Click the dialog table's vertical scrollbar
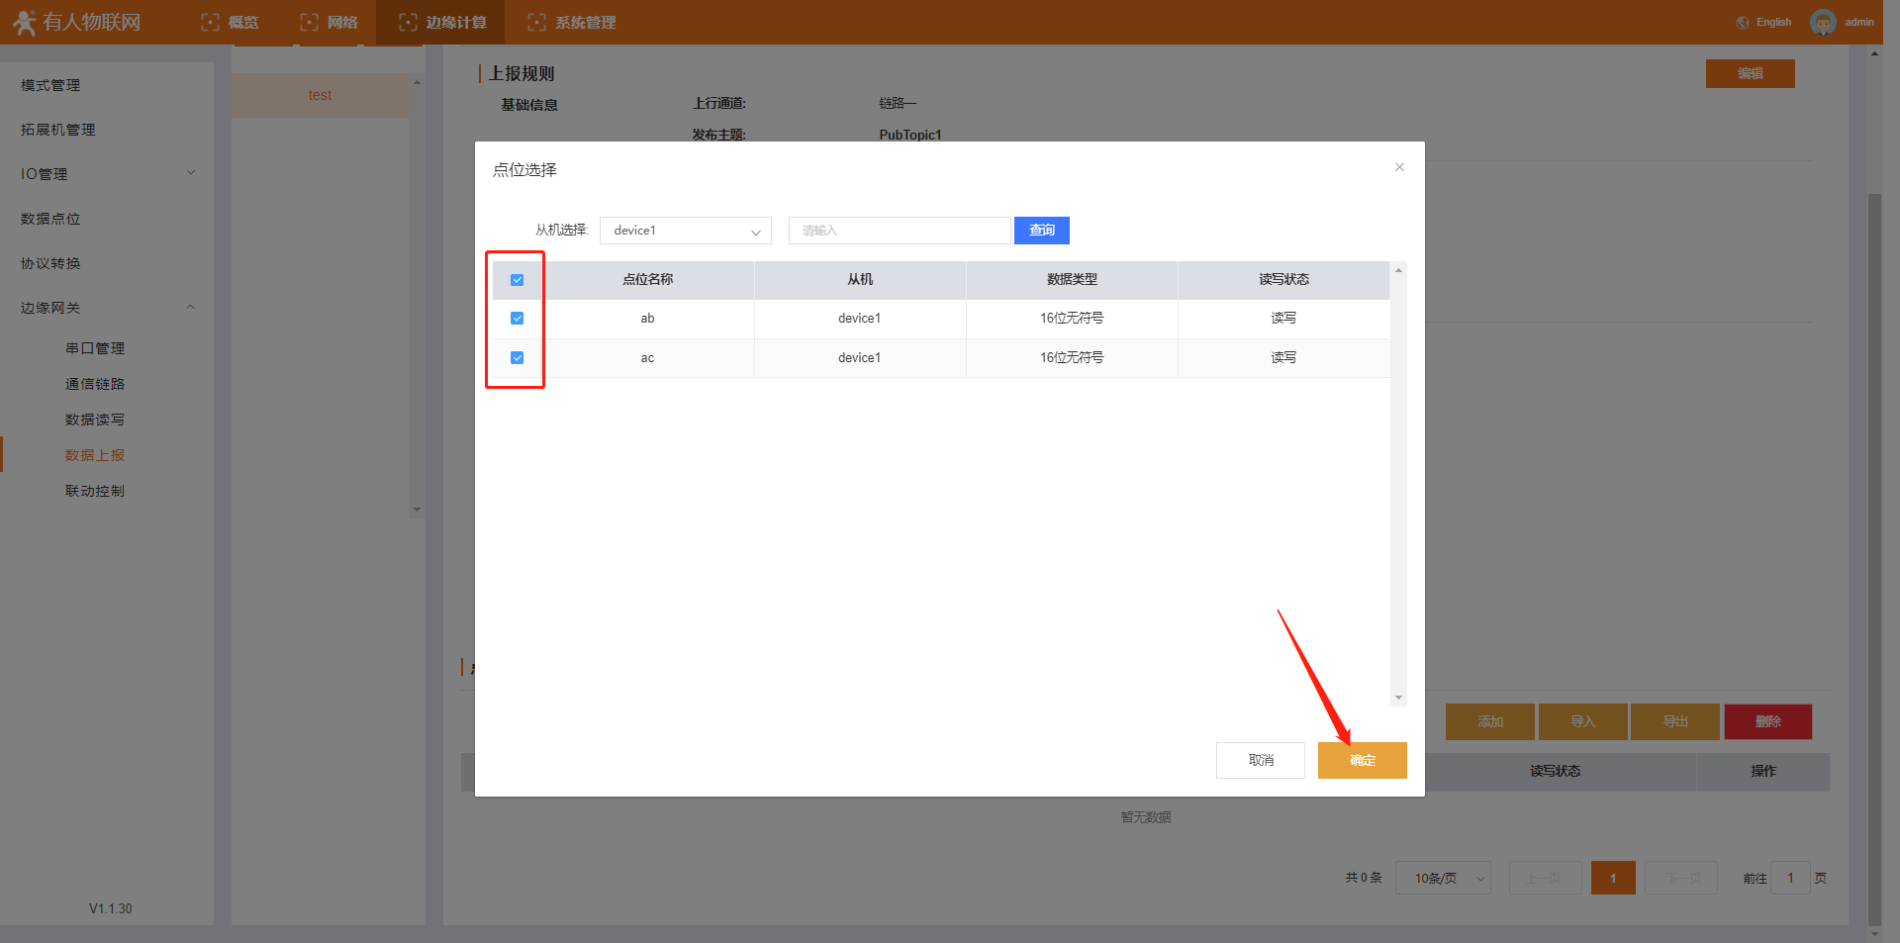Screen dimensions: 1900x943 1398,483
